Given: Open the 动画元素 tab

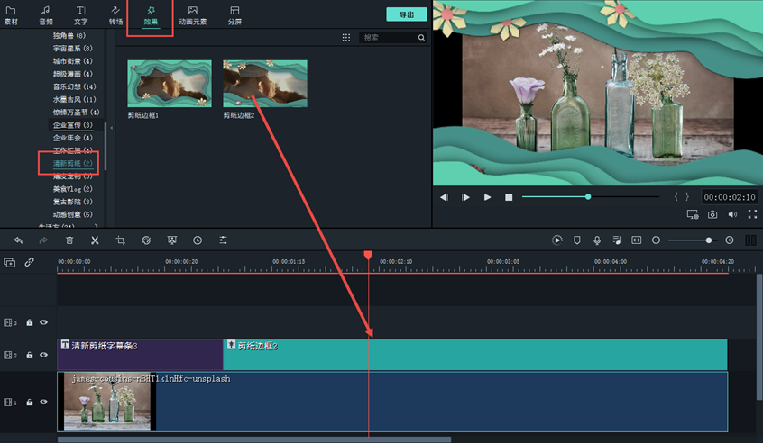Looking at the screenshot, I should pos(192,15).
